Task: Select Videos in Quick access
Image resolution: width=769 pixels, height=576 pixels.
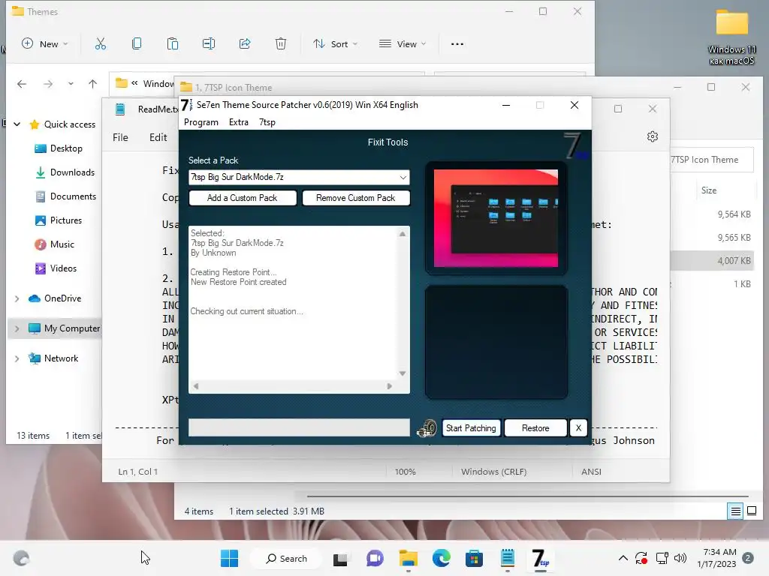Action: click(x=56, y=268)
